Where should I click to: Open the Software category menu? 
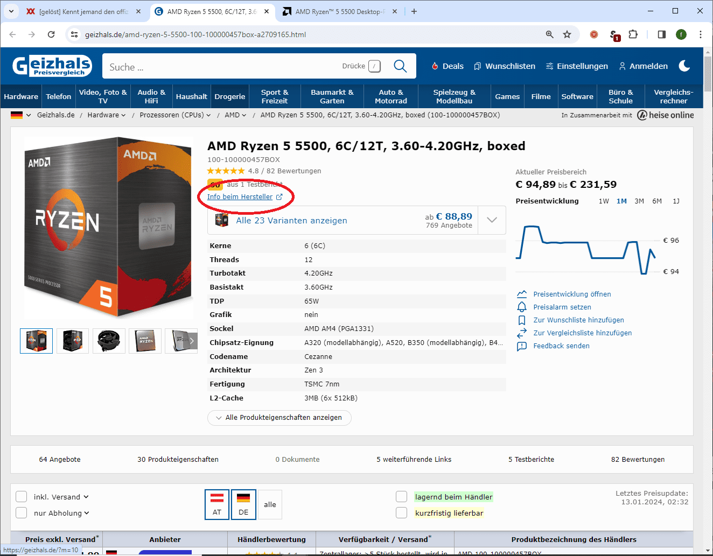577,96
